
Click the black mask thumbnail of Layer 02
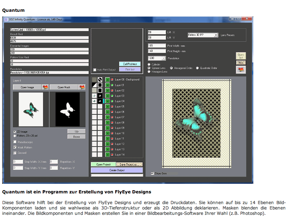pos(100,90)
